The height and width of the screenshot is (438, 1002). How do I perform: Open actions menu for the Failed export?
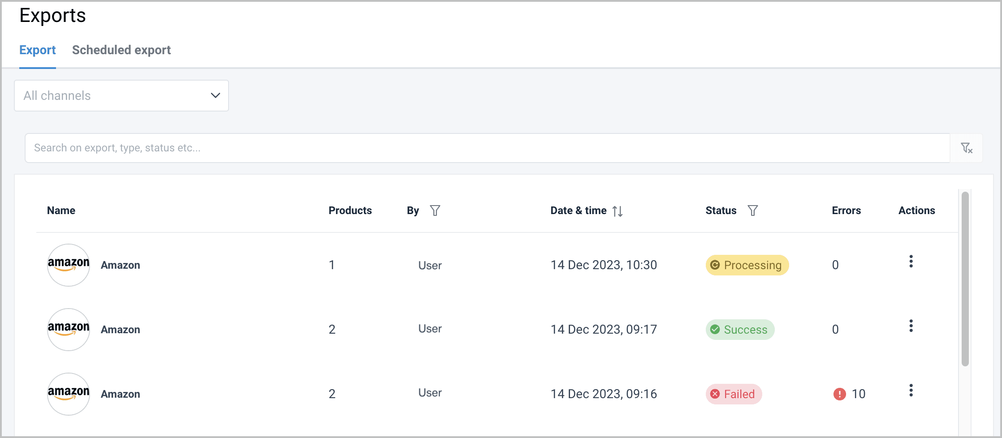911,391
